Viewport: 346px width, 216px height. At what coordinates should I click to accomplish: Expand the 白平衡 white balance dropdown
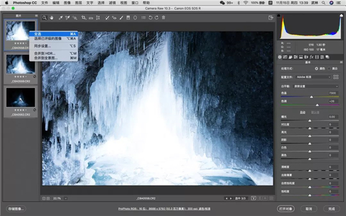316,86
